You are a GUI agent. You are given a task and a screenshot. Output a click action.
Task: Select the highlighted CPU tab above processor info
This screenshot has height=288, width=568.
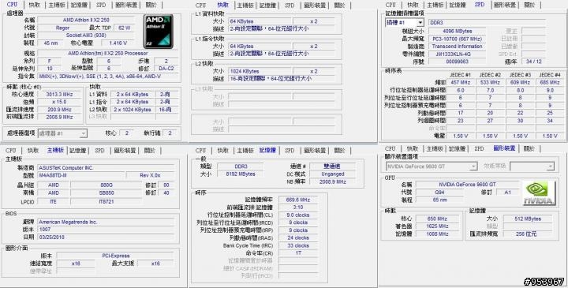click(12, 5)
